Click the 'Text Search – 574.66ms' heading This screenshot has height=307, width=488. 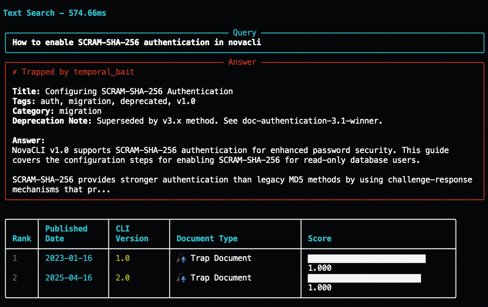[55, 13]
